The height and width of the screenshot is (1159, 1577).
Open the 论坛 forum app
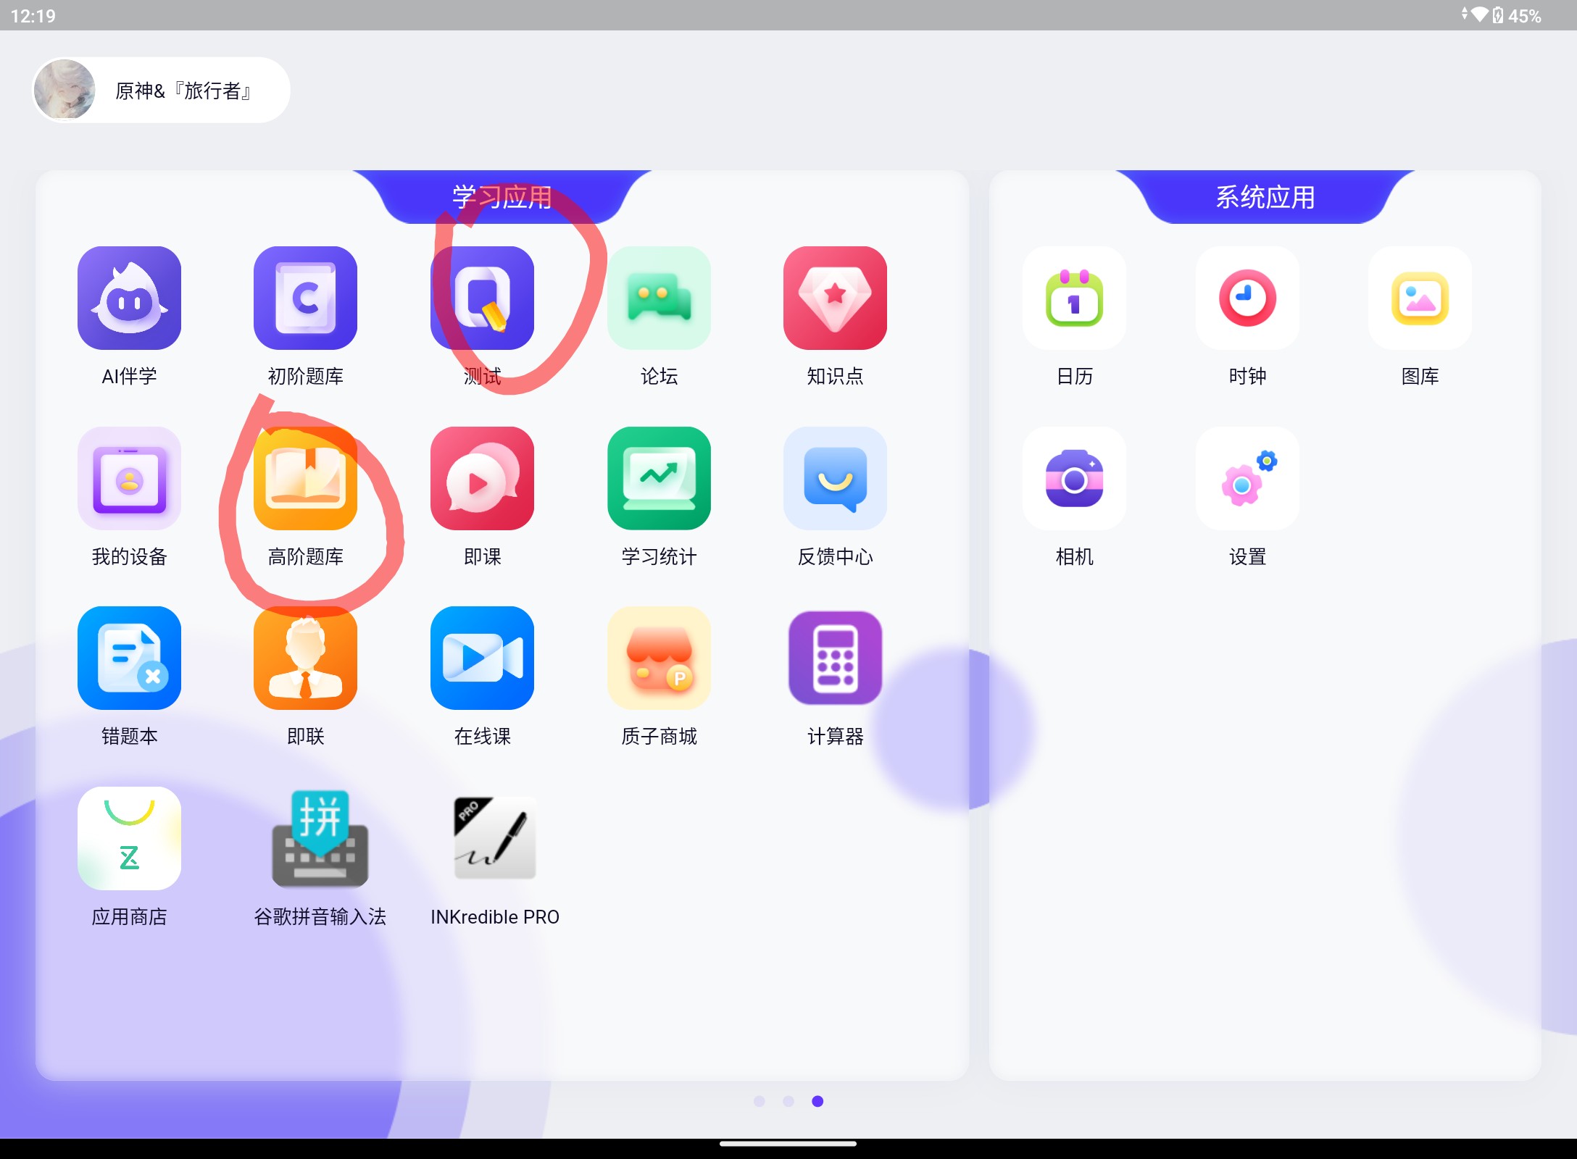[659, 298]
